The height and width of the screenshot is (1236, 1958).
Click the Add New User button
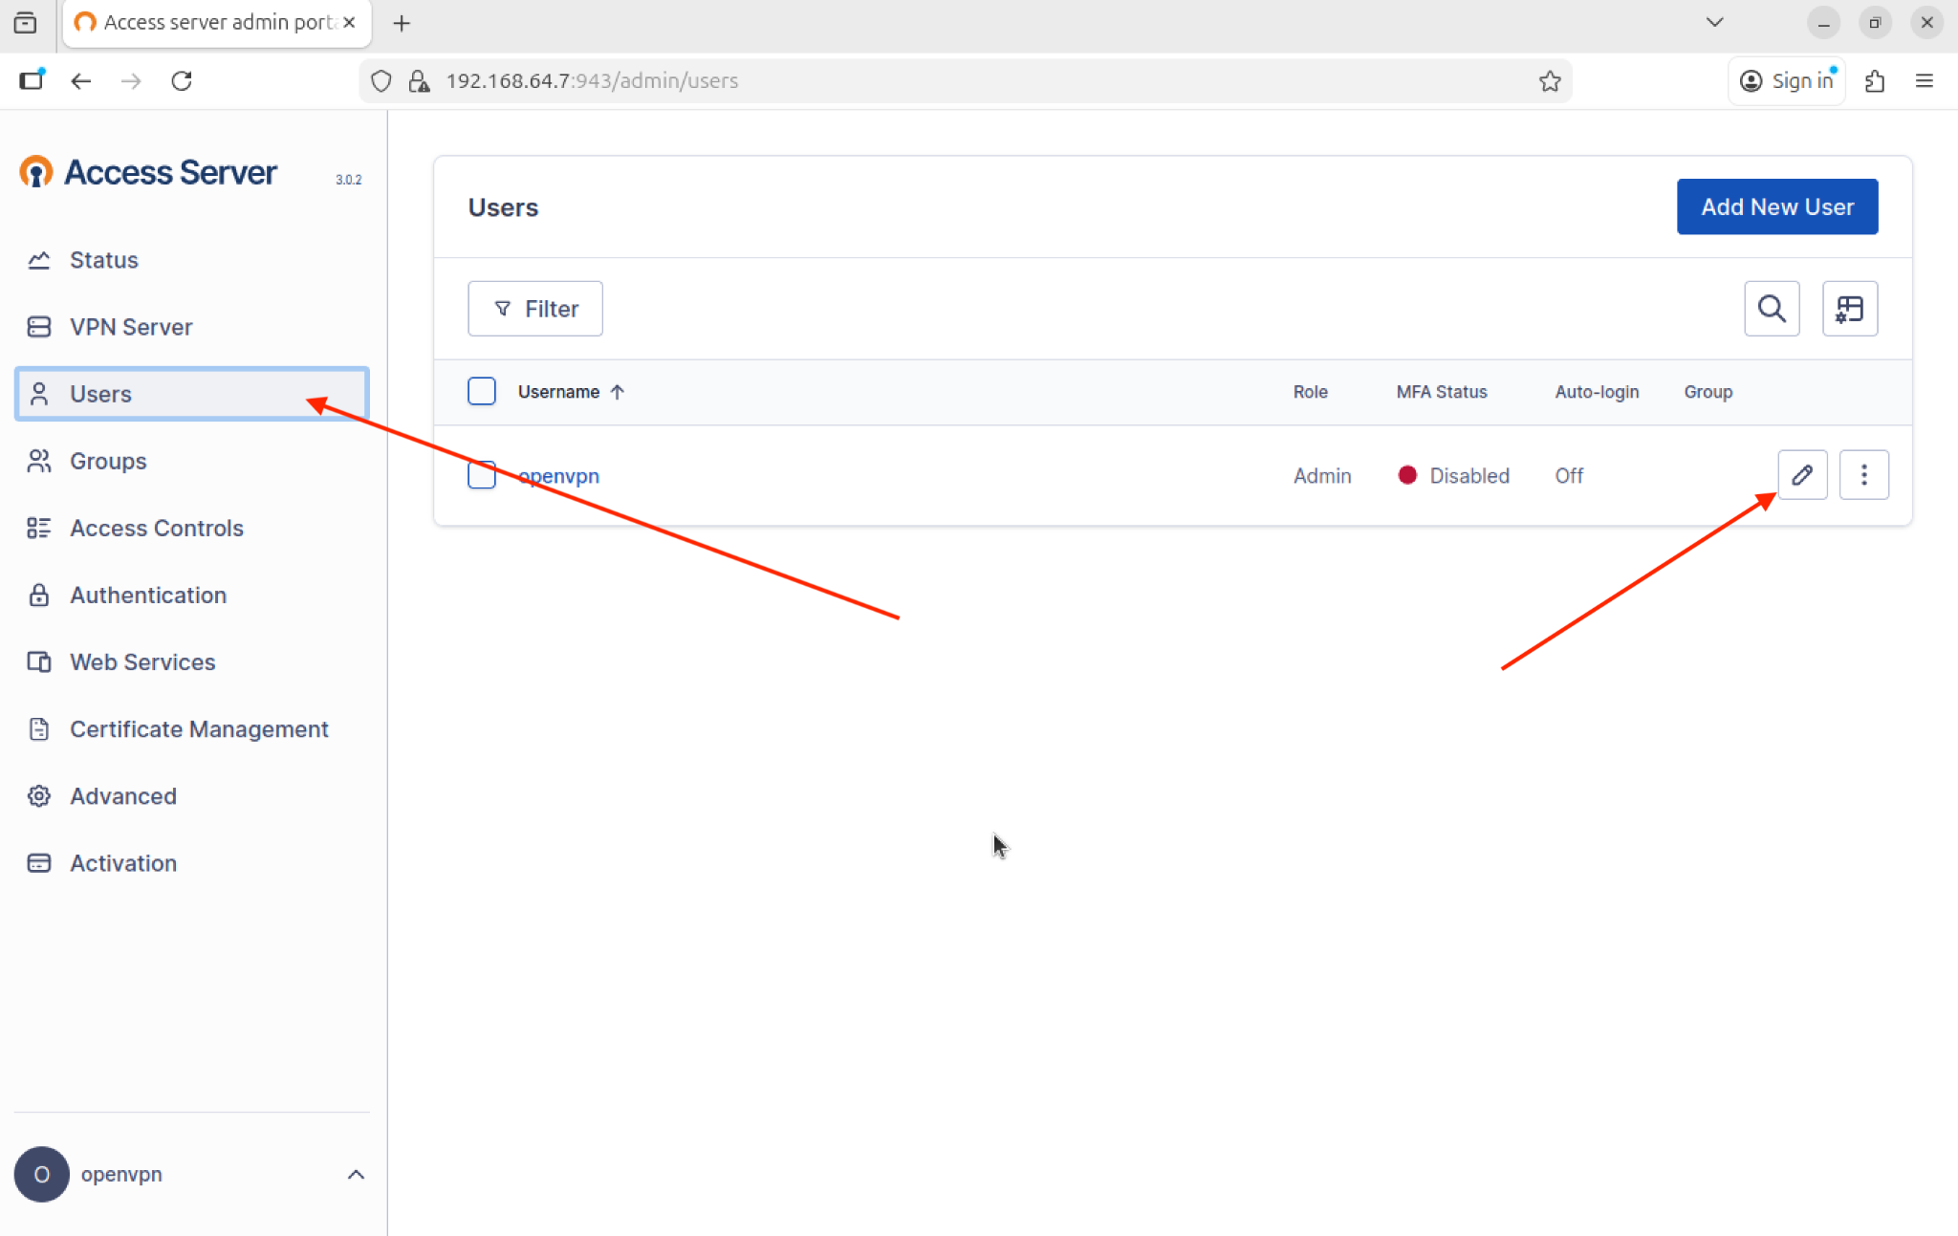1777,206
